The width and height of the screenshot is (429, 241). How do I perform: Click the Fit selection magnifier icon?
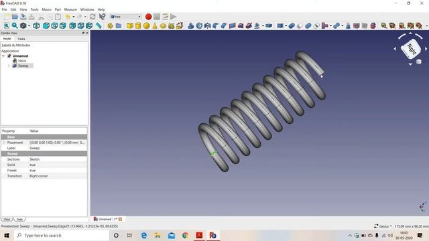coord(15,25)
